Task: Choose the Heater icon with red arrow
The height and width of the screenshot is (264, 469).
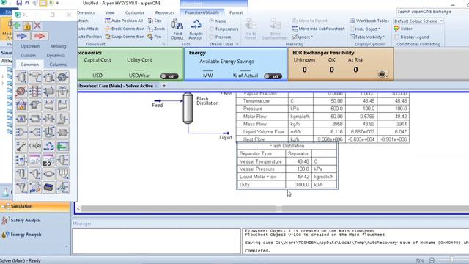Action: (21, 91)
